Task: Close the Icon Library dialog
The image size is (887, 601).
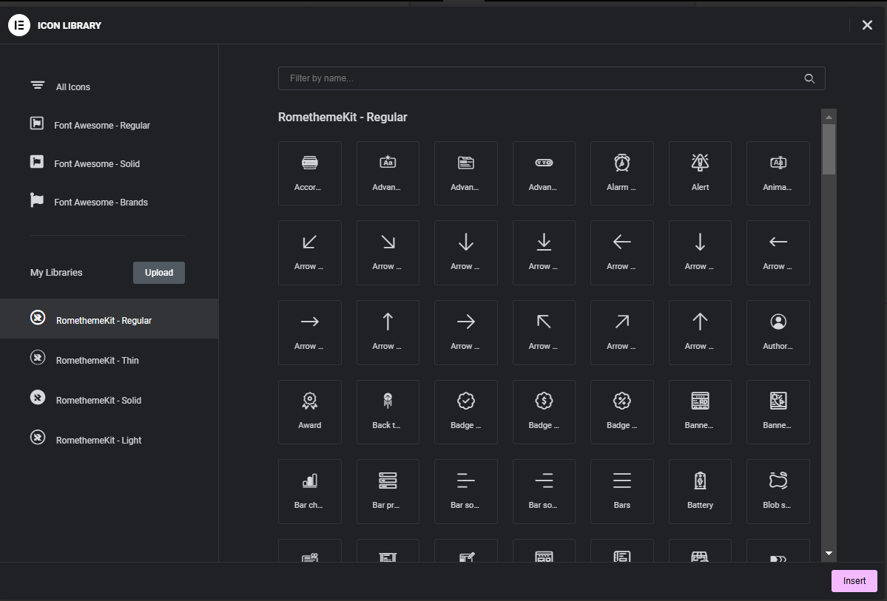Action: pyautogui.click(x=867, y=25)
